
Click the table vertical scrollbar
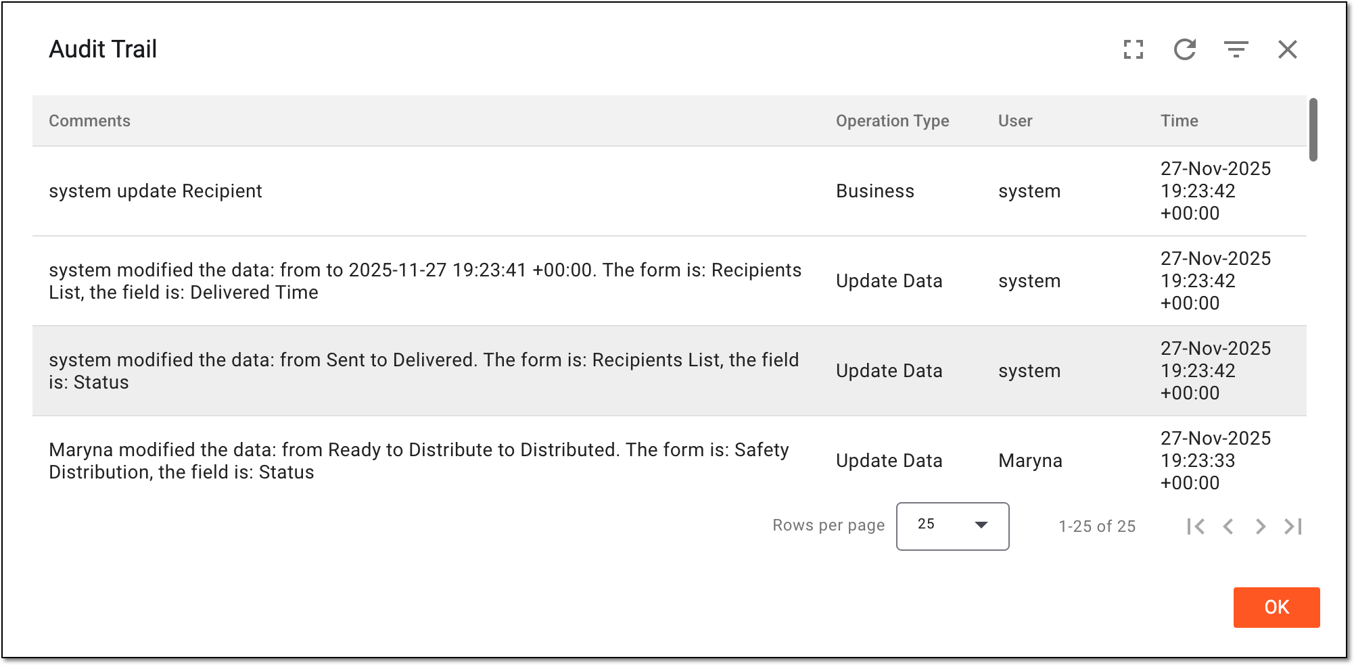pos(1313,130)
